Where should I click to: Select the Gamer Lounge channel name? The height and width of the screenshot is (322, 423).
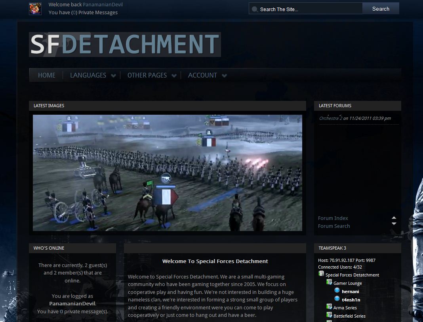point(347,283)
